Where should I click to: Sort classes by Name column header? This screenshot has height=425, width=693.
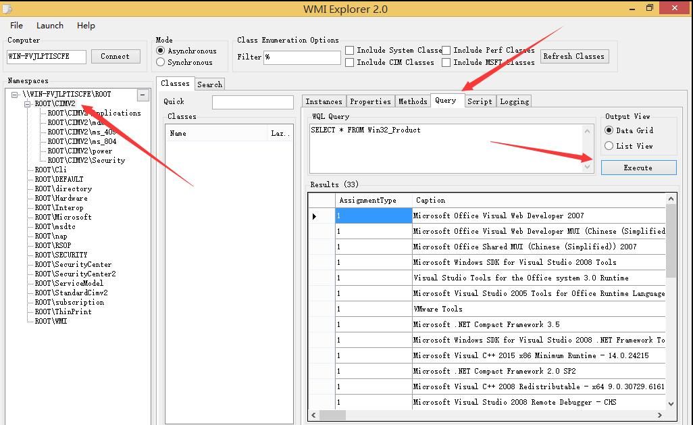coord(217,133)
